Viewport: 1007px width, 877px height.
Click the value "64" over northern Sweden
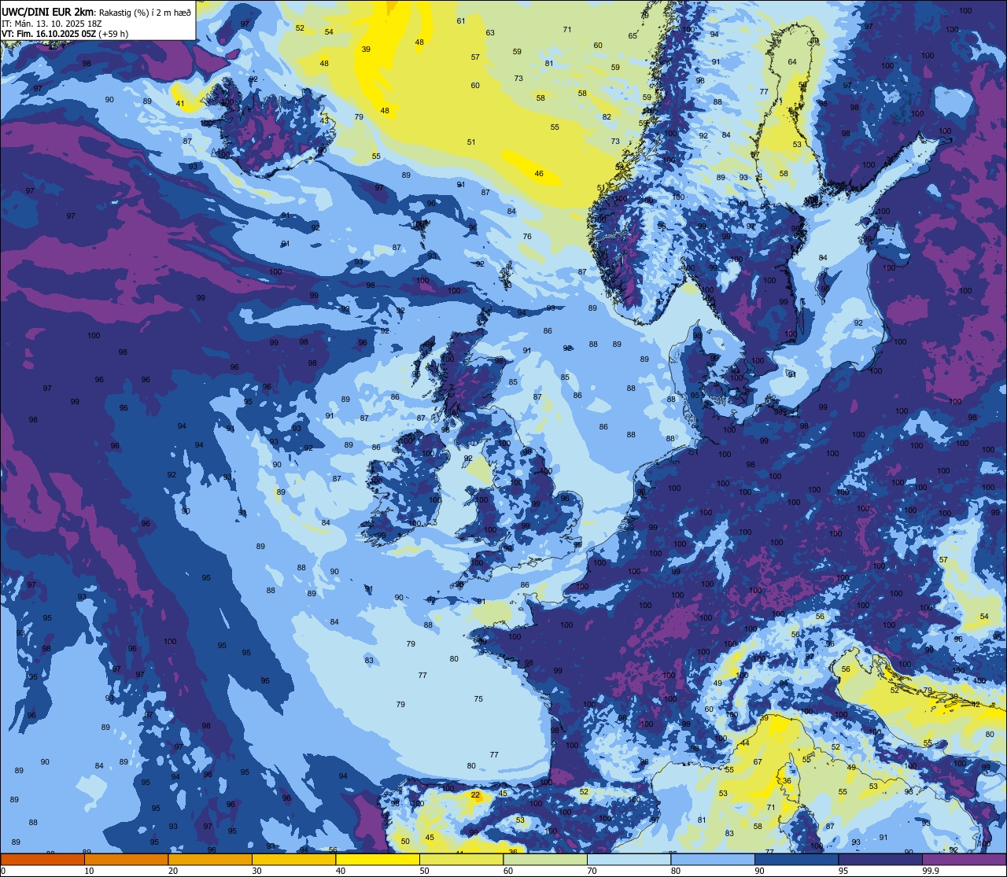pyautogui.click(x=792, y=62)
